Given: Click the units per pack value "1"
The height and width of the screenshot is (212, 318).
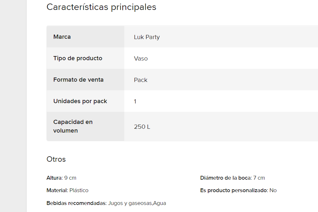Looking at the screenshot, I should tap(135, 102).
